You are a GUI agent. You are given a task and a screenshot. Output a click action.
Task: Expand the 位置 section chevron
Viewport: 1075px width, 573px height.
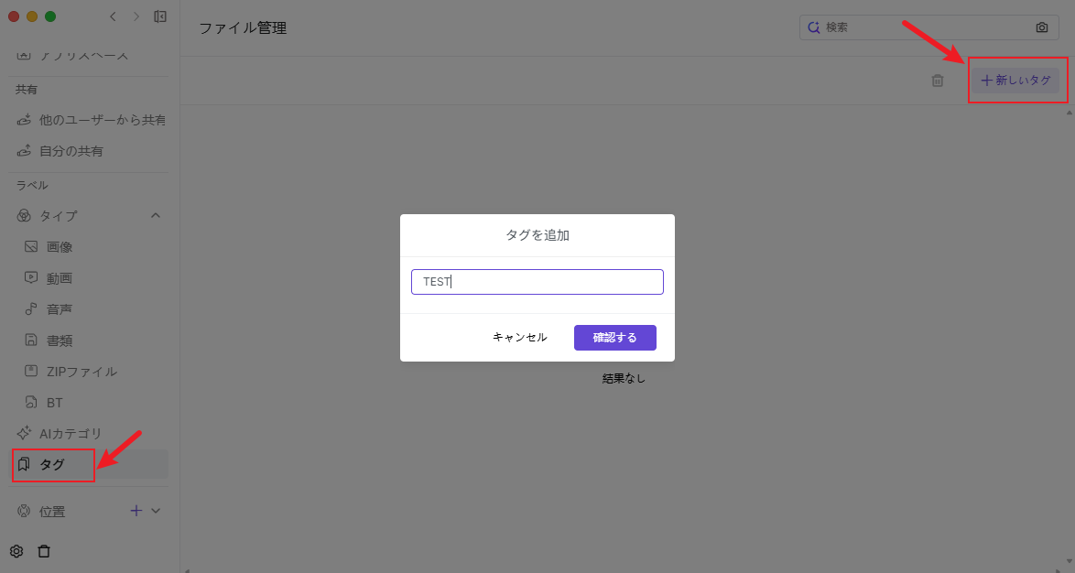point(155,511)
